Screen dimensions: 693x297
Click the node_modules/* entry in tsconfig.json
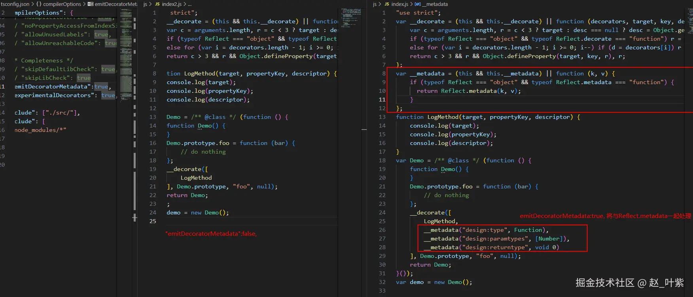(x=40, y=130)
